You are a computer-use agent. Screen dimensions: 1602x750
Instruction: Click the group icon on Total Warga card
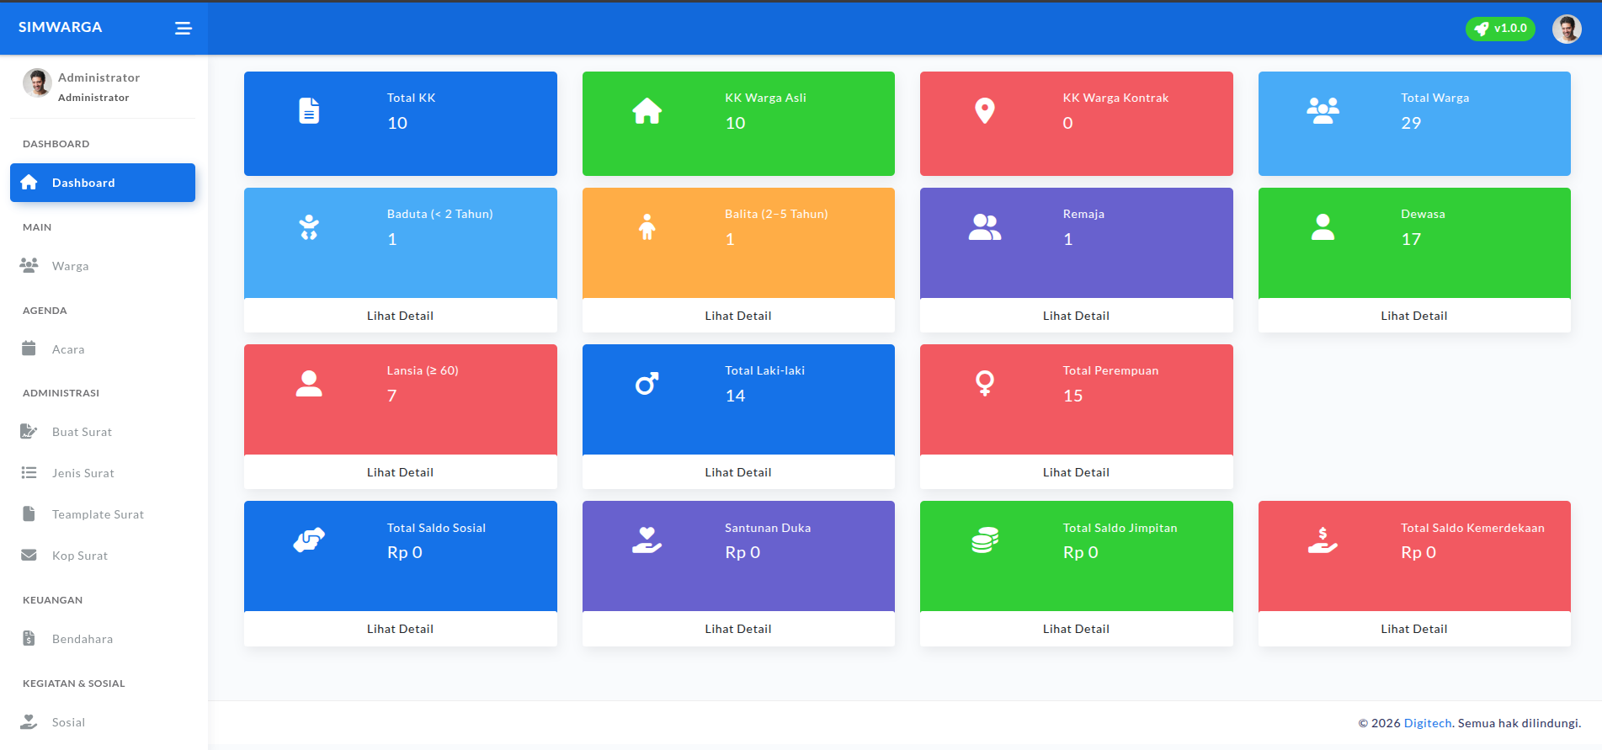[x=1323, y=110]
